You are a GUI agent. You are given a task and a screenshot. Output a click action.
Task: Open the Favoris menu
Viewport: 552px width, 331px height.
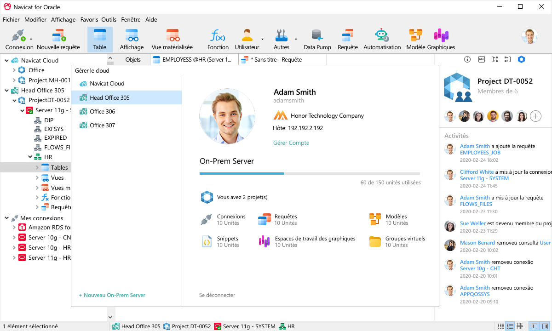(x=89, y=20)
